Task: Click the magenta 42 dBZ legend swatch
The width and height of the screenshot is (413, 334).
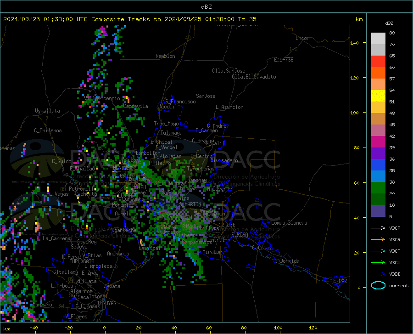Action: tap(378, 142)
